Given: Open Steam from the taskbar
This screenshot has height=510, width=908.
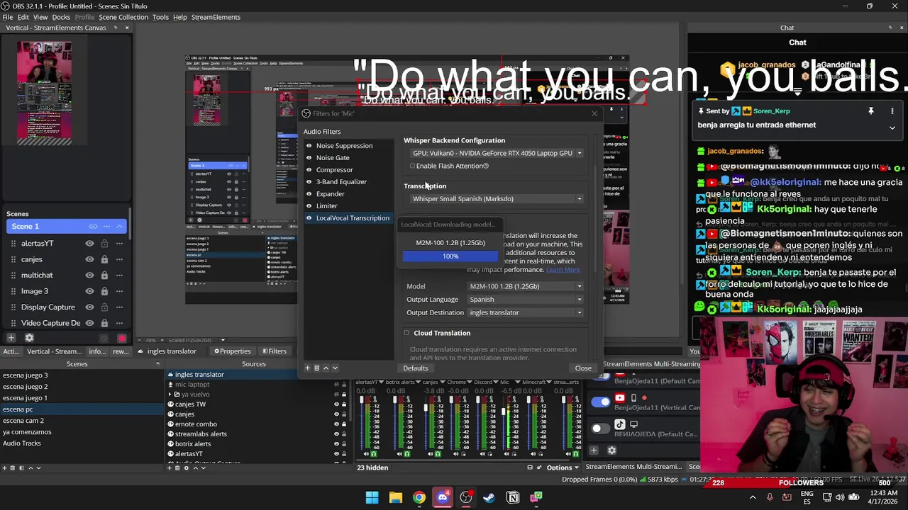Looking at the screenshot, I should (x=489, y=497).
